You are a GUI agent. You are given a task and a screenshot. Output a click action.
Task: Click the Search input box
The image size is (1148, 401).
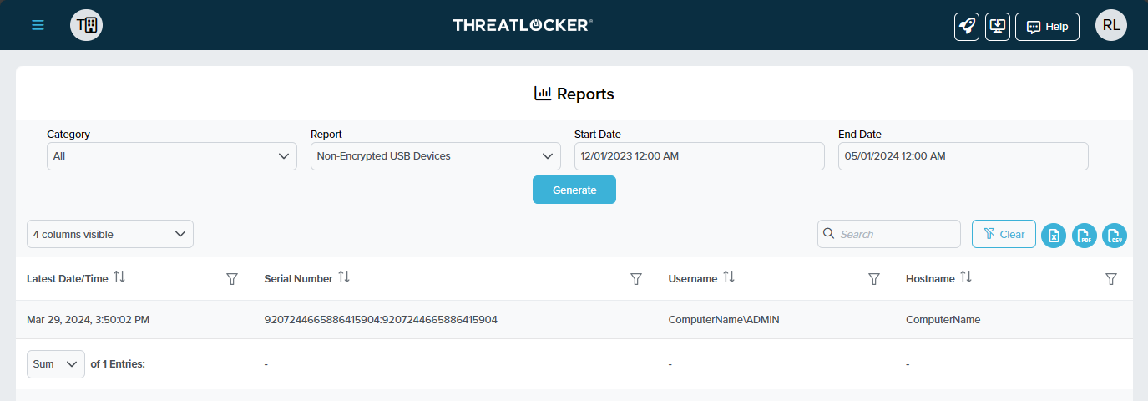click(x=889, y=234)
